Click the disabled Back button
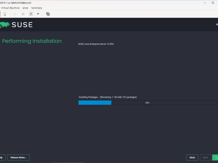Image resolution: width=218 pixels, height=163 pixels. point(205,158)
